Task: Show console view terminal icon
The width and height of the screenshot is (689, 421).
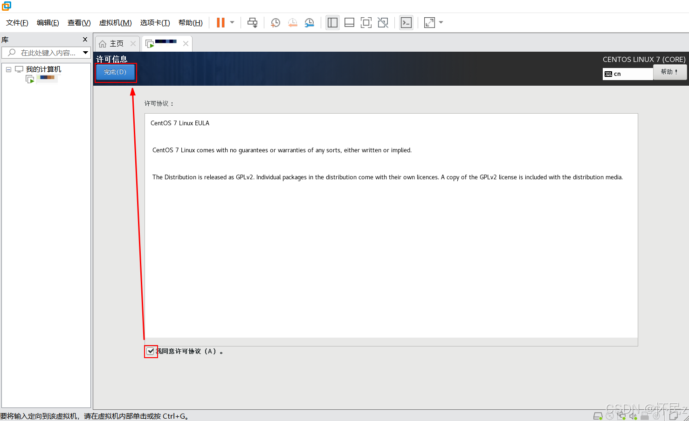Action: (406, 22)
